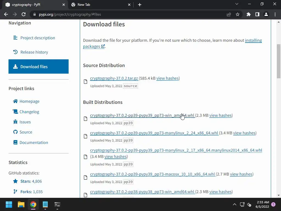Download the pp39 manylinux_2_24 wheel
281x211 pixels.
(x=154, y=133)
